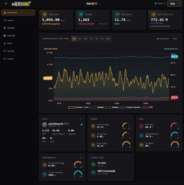
Task: Click the Hash Rate lightning icon
Action: (x=45, y=14)
